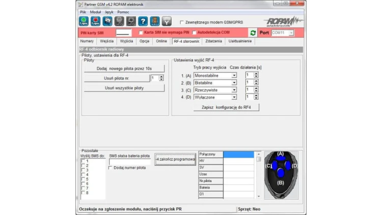Viewport: 382px width, 215px height.
Task: Click the gray down-arrow toolbar icon
Action: point(131,21)
